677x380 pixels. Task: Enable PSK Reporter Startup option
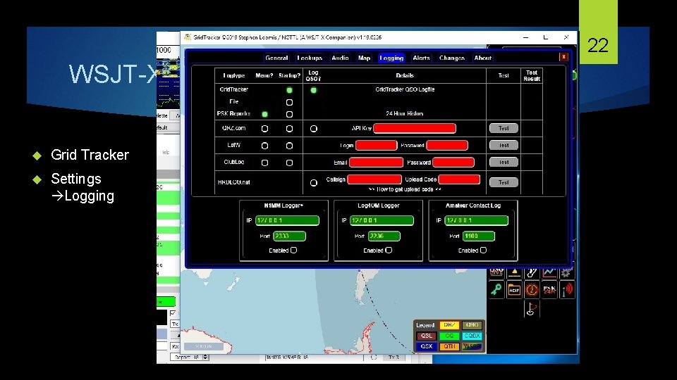point(289,114)
